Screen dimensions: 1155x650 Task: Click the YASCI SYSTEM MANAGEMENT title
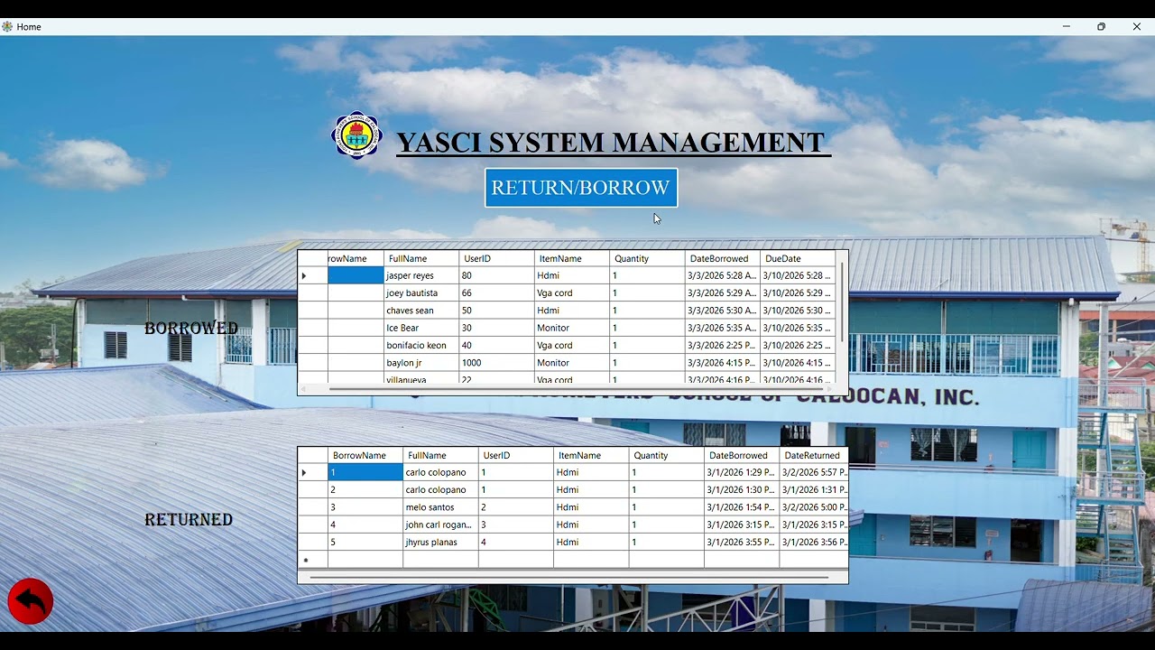pyautogui.click(x=613, y=143)
